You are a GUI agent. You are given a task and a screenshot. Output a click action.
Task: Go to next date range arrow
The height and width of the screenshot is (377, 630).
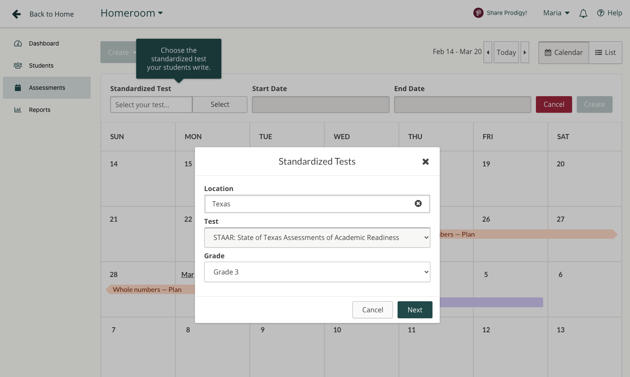[525, 52]
